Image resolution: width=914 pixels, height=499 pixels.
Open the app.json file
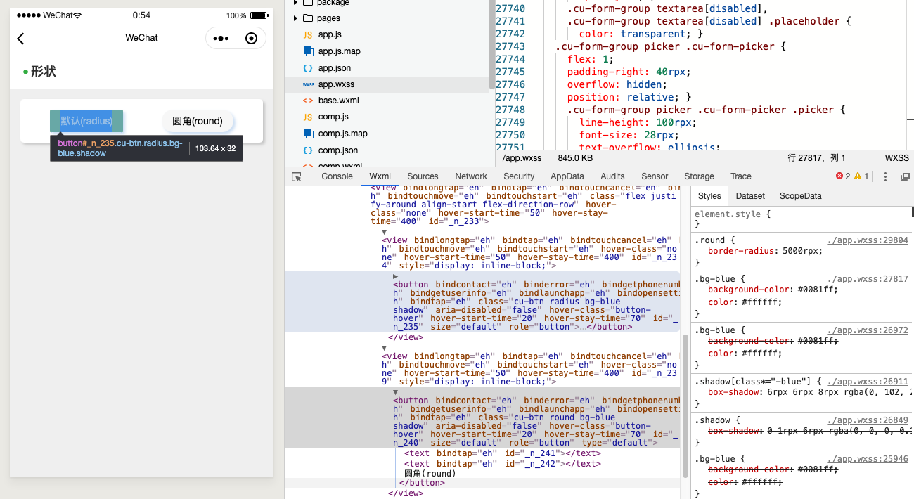coord(387,68)
